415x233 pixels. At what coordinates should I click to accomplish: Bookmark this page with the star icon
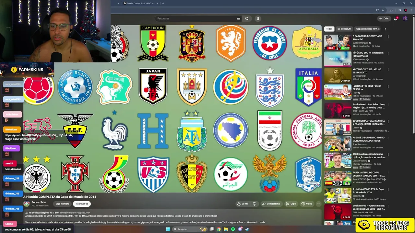pos(383,10)
